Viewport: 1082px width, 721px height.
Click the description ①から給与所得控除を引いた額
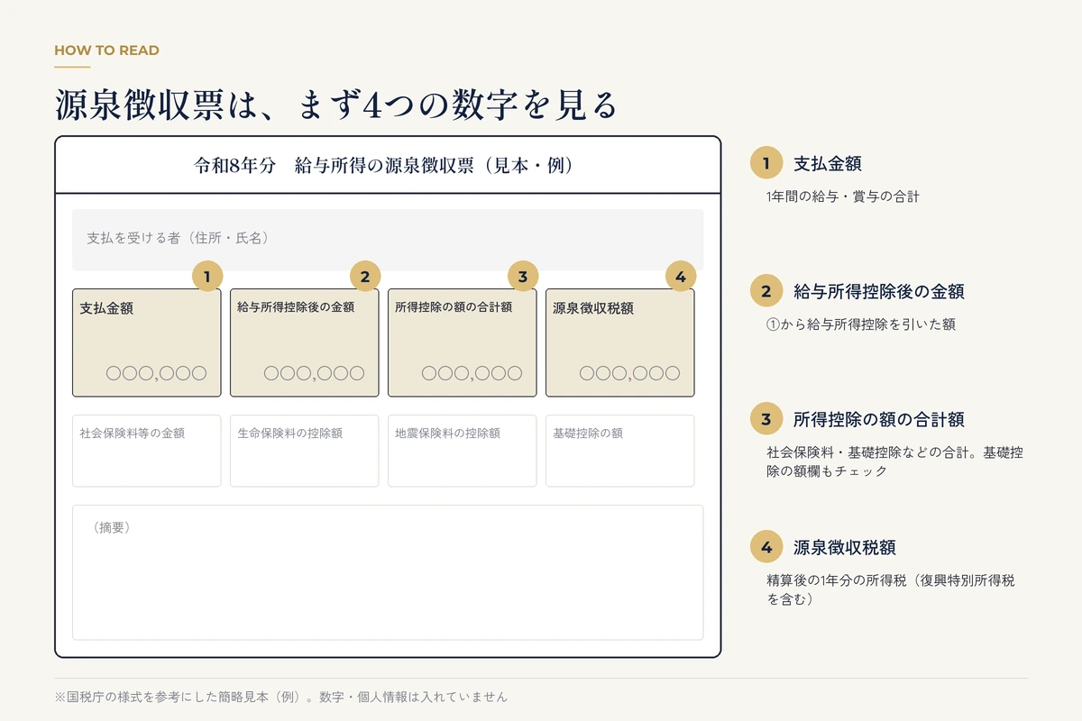point(861,324)
